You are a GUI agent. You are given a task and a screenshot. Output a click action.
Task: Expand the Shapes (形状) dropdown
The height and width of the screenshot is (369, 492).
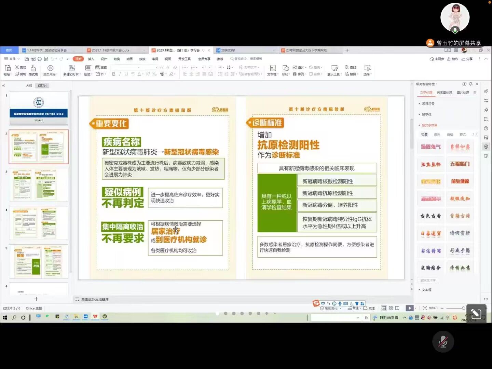click(286, 74)
